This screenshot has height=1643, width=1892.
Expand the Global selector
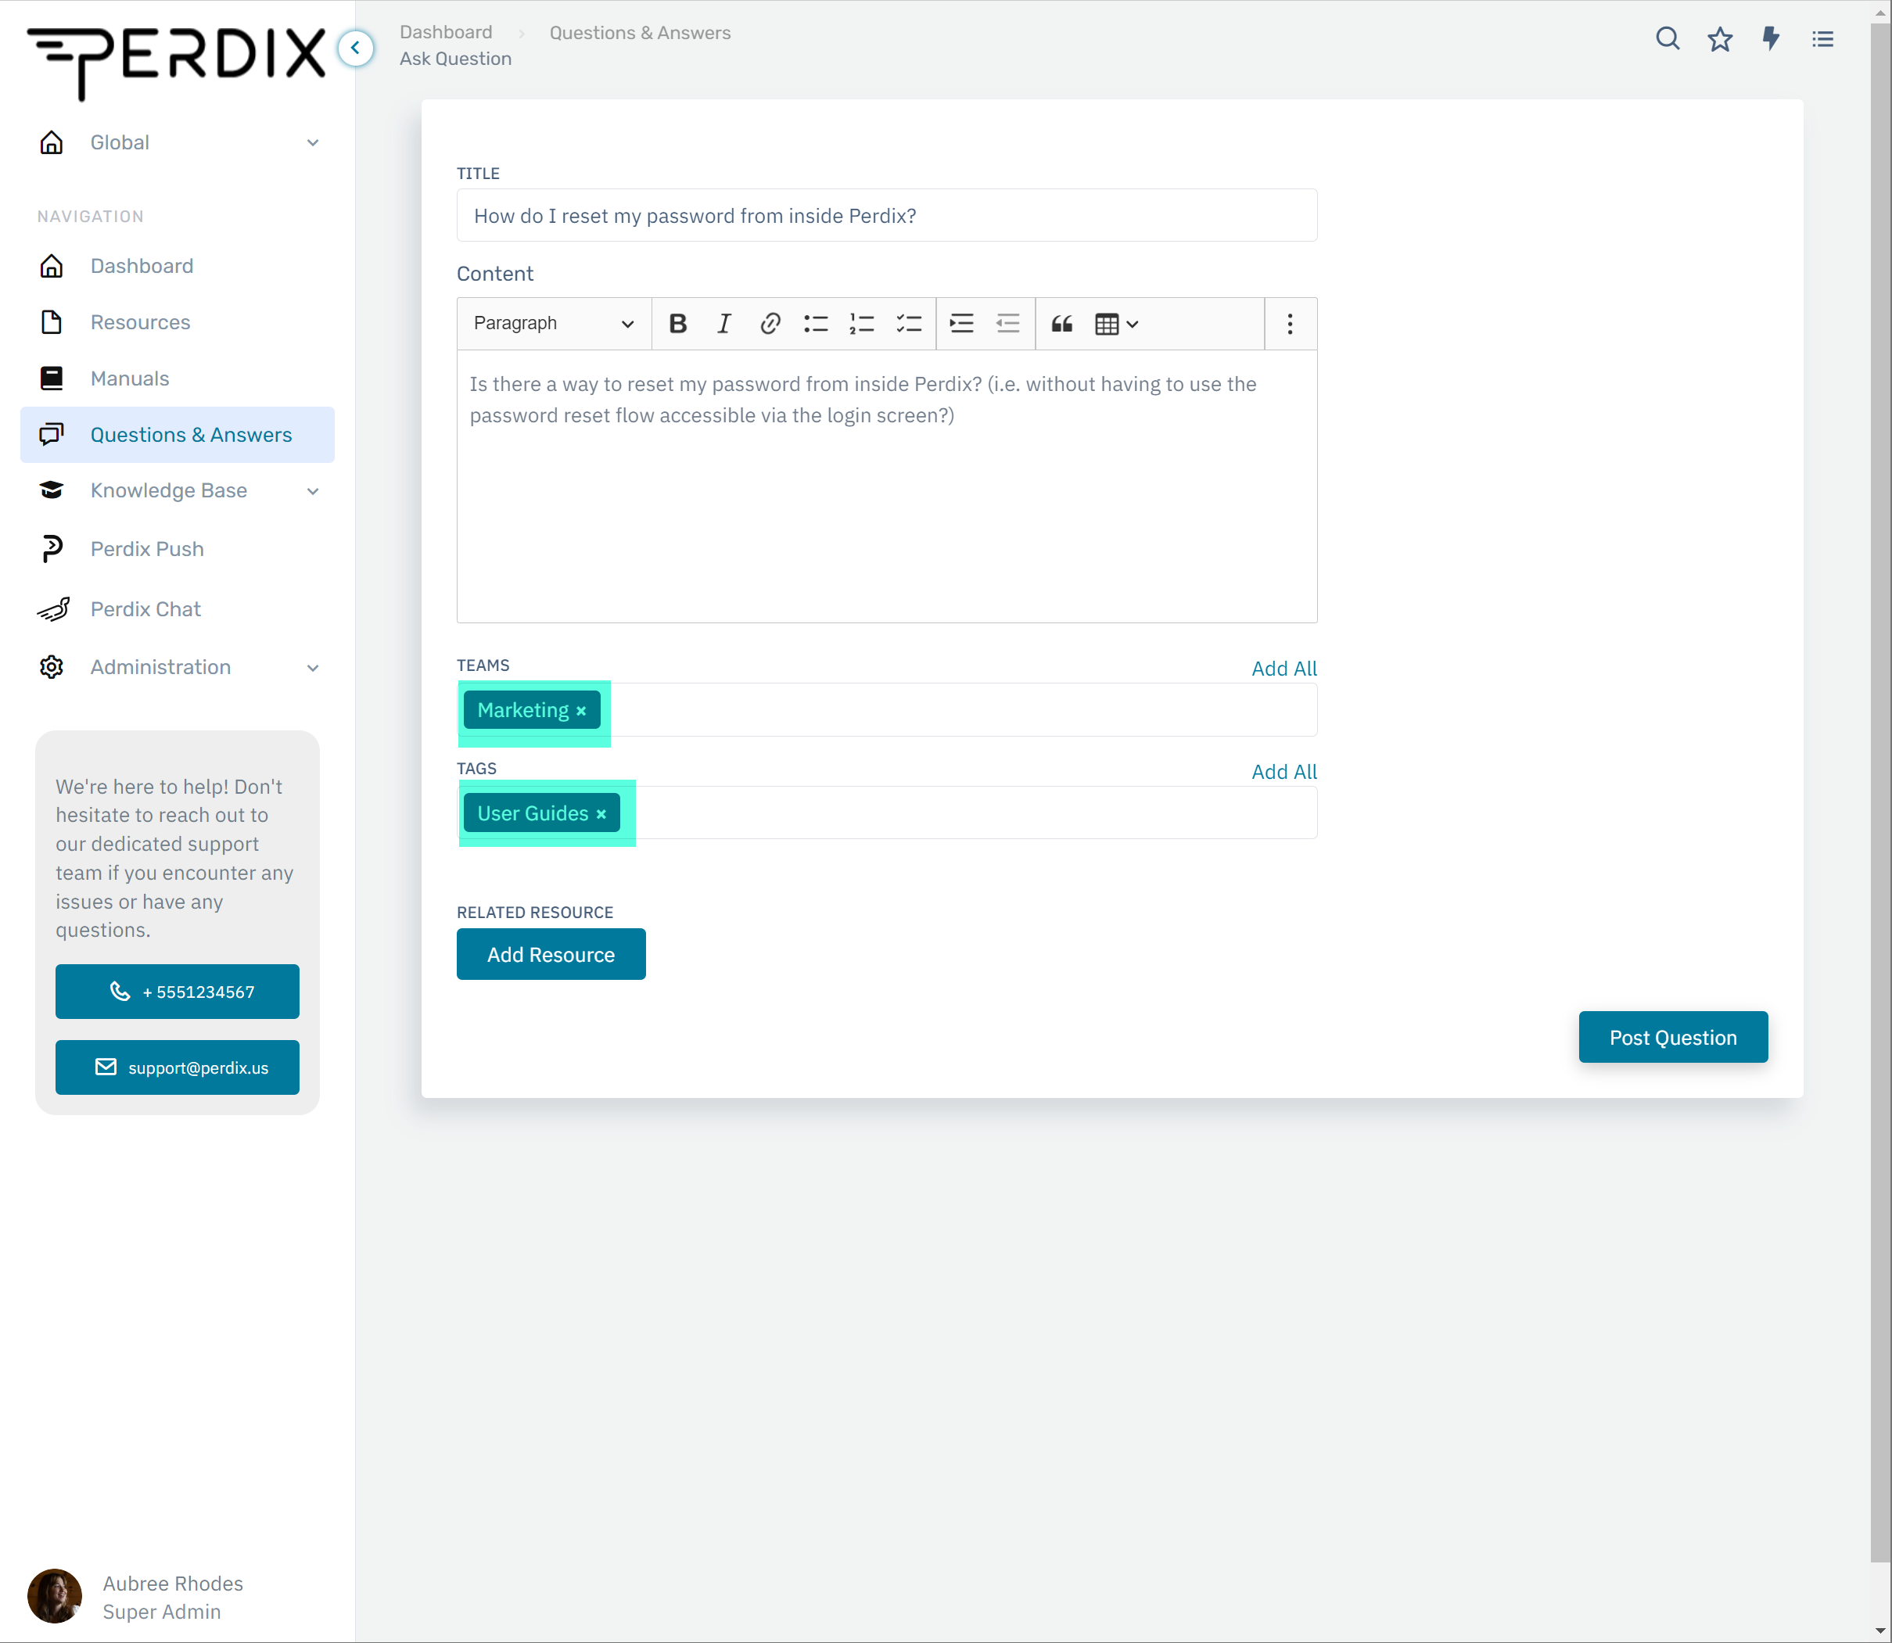coord(178,142)
